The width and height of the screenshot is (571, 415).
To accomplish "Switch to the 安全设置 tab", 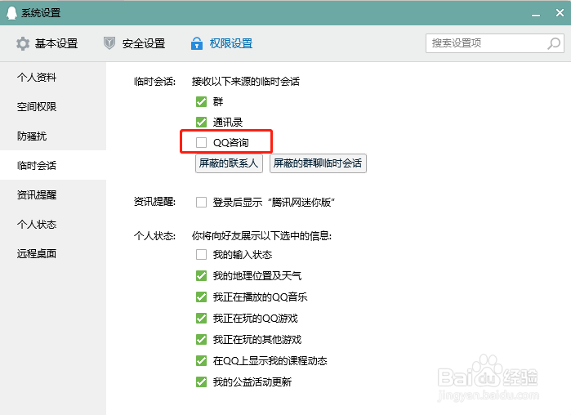I will [134, 43].
